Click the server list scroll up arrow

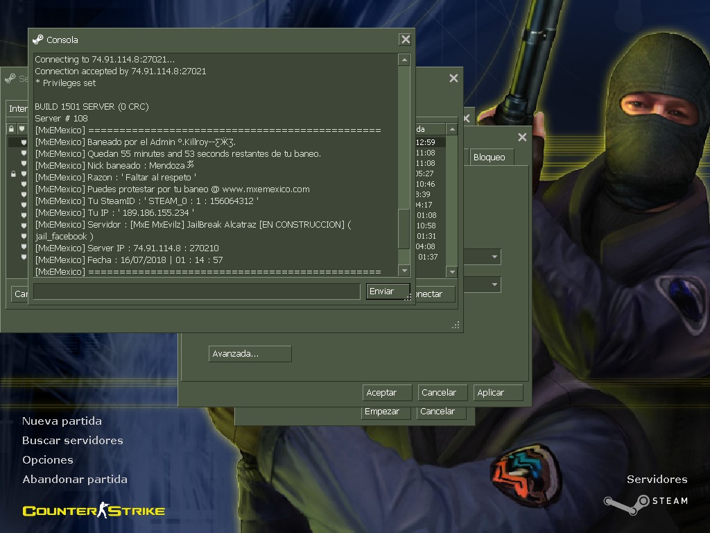click(451, 130)
